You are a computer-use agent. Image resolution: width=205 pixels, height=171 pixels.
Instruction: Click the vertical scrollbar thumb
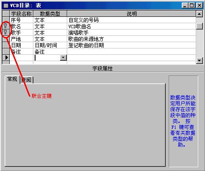coord(199,26)
